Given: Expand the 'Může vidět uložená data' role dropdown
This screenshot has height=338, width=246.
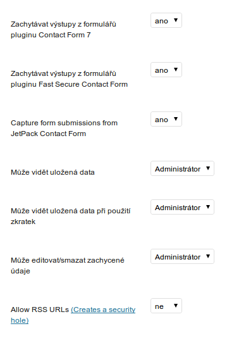Looking at the screenshot, I should click(x=182, y=168).
